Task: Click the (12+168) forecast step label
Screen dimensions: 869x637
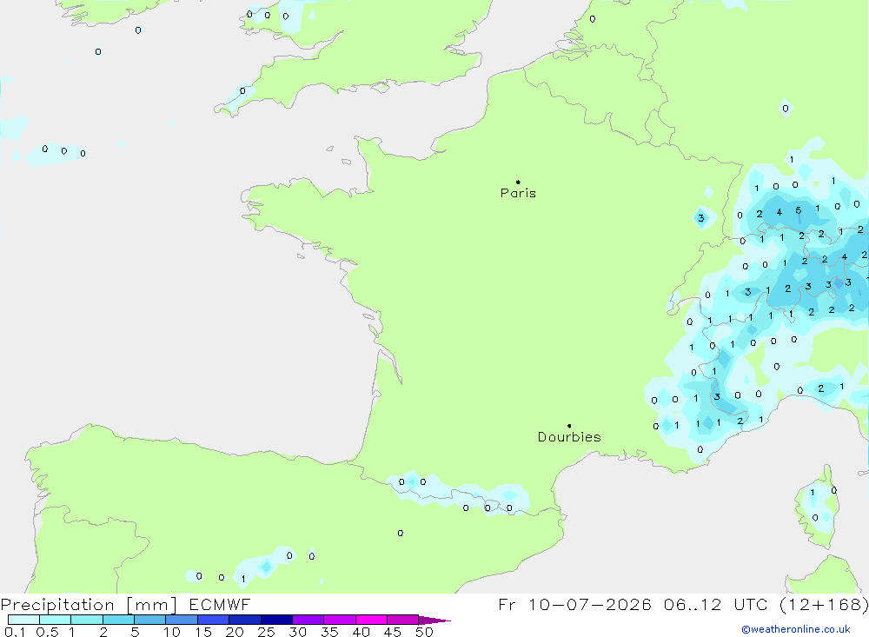Action: pos(824,604)
